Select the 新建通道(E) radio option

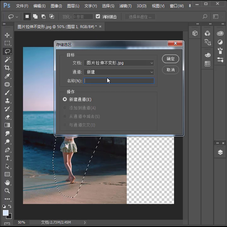point(65,99)
